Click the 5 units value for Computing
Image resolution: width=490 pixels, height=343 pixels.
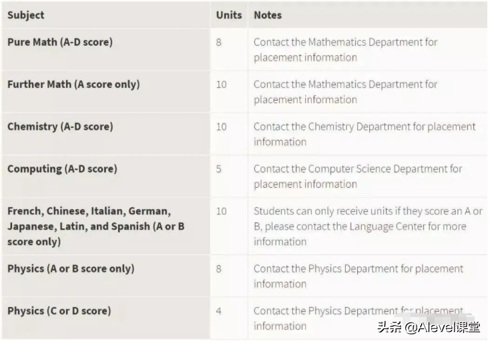pos(219,169)
